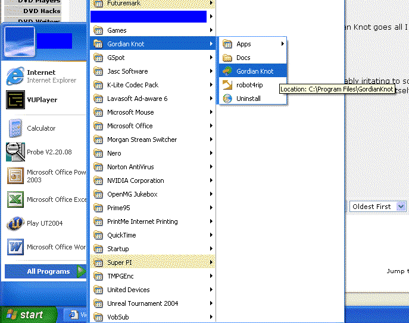Viewport: 409px width, 323px height.
Task: Open the Startup program folder
Action: (x=152, y=249)
